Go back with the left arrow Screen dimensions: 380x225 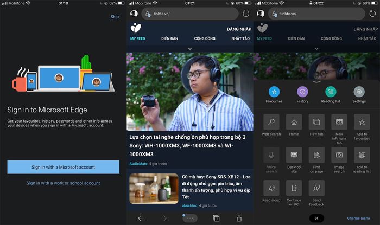tap(141, 218)
